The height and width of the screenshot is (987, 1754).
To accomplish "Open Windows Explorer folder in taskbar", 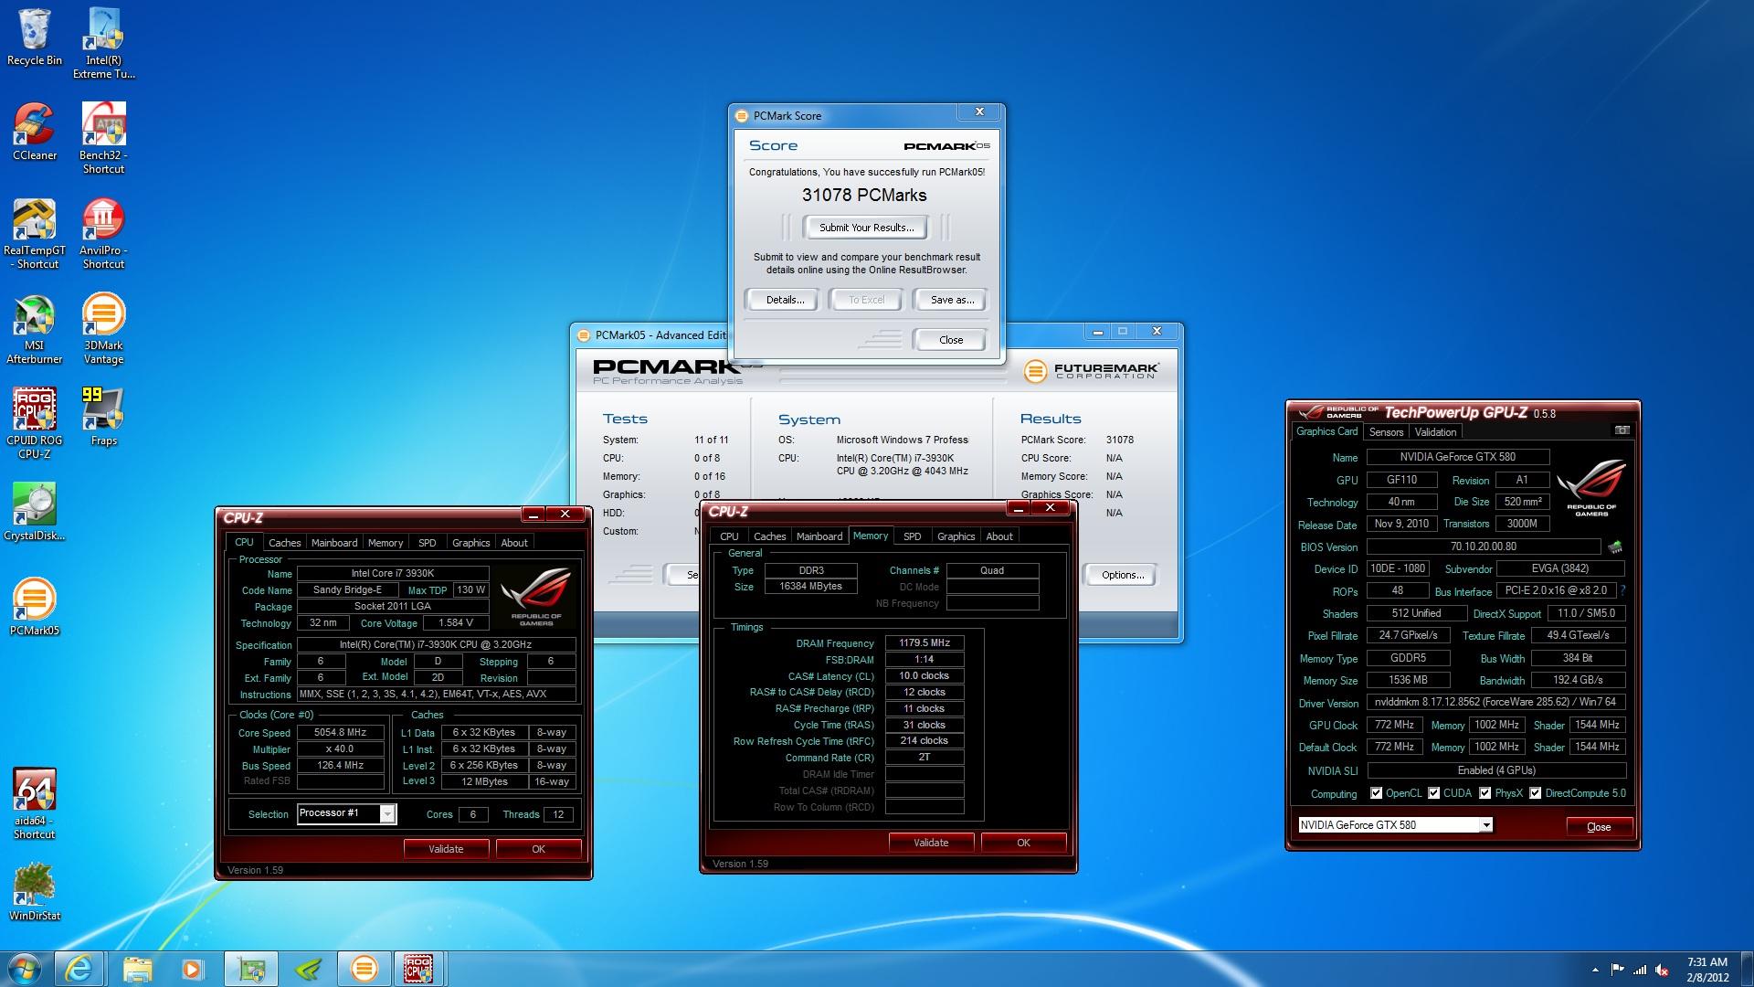I will pos(137,969).
